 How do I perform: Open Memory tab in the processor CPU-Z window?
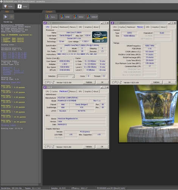pyautogui.click(x=73, y=27)
